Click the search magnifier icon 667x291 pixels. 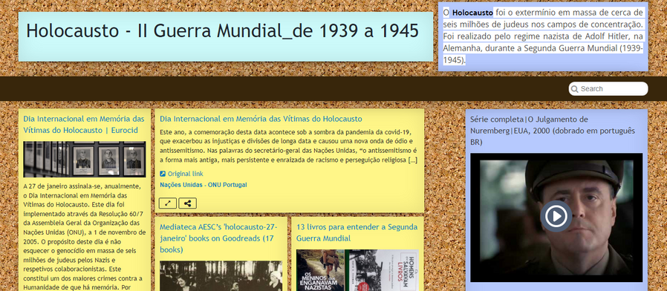pos(575,89)
